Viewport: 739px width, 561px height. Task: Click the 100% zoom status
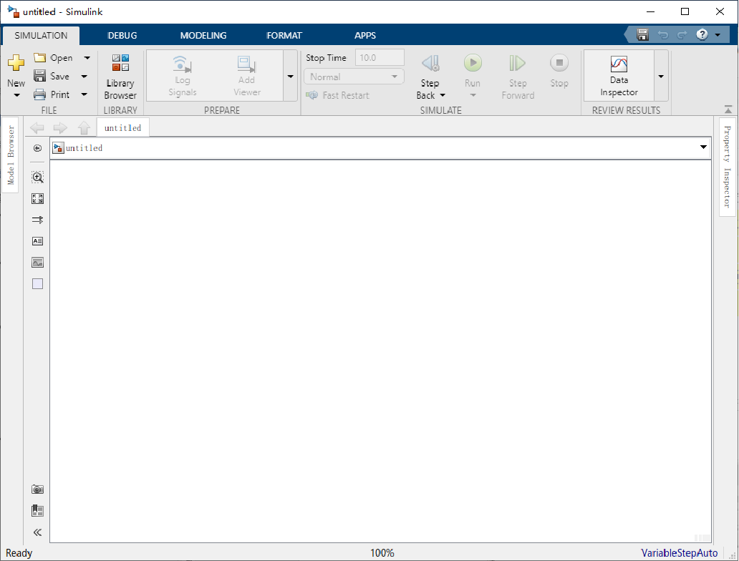[x=382, y=553]
